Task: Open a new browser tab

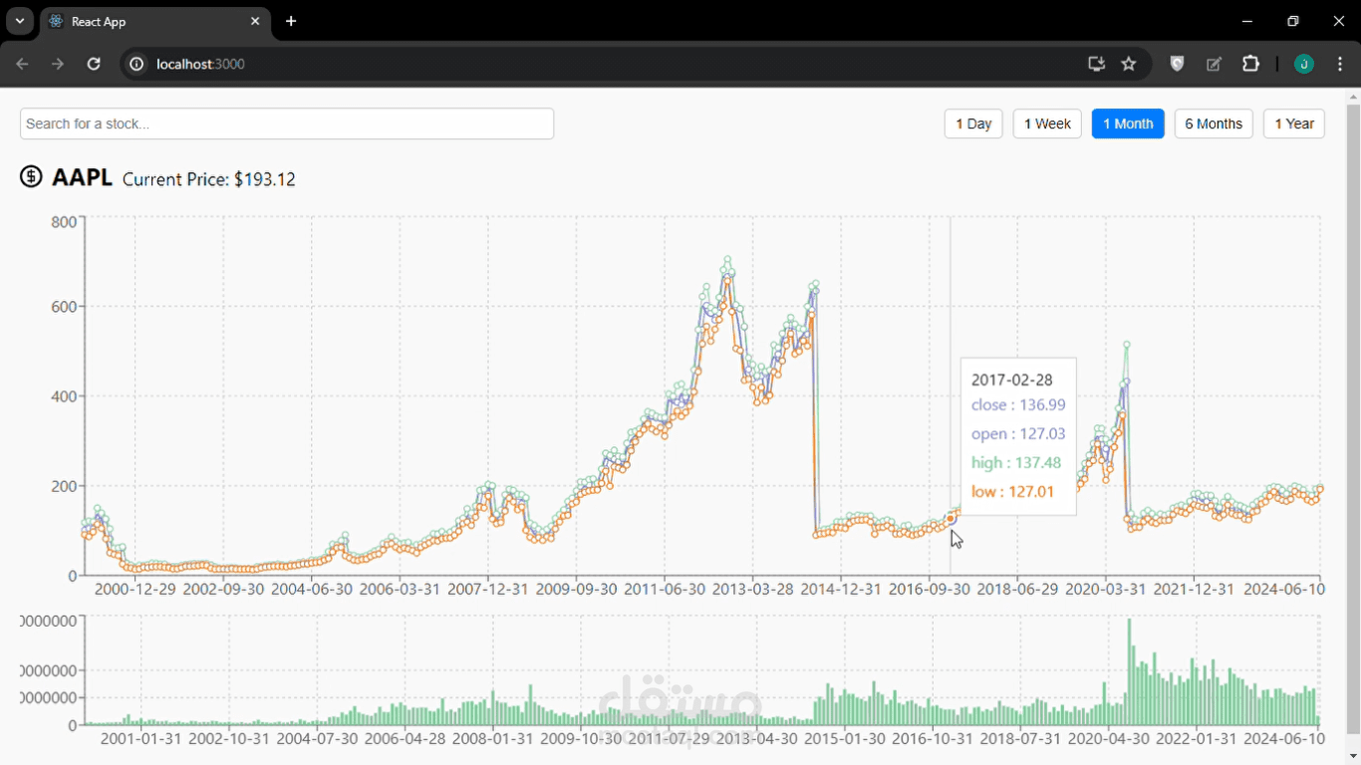Action: [290, 21]
